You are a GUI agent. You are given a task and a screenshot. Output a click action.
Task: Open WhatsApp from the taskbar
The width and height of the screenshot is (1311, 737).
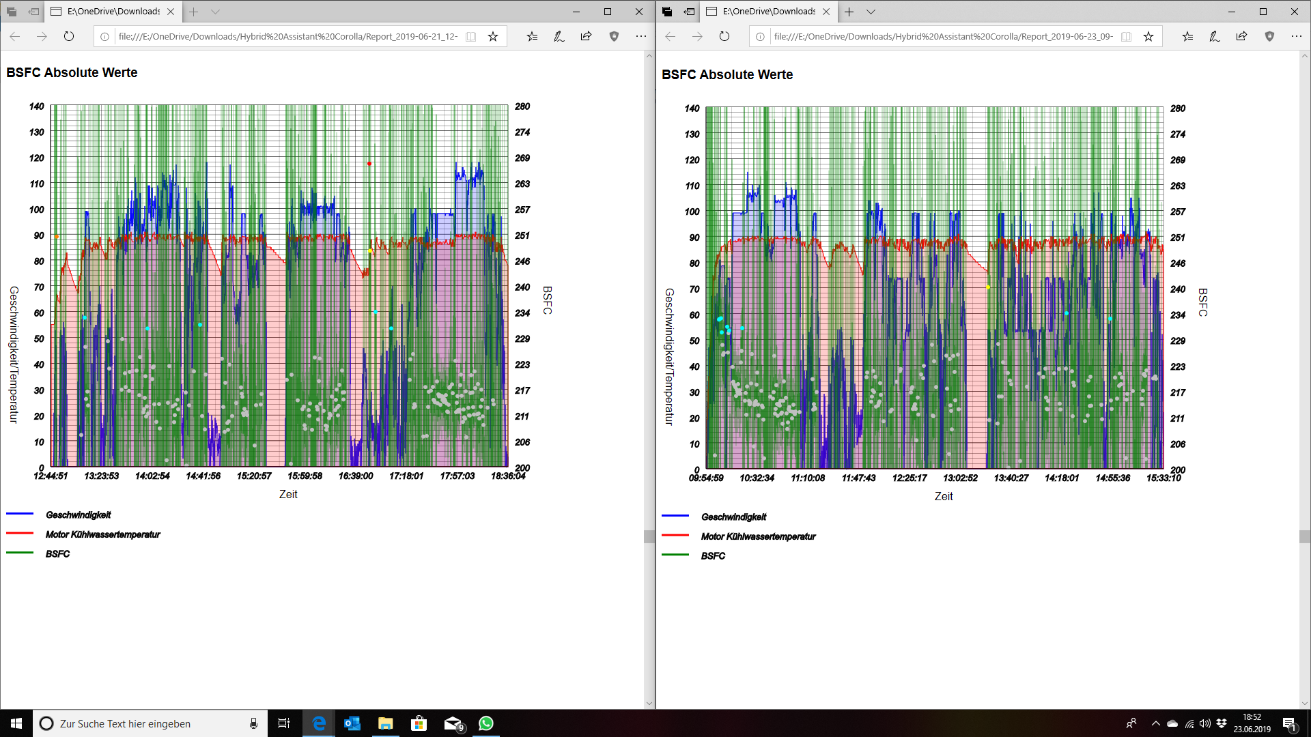pyautogui.click(x=486, y=723)
